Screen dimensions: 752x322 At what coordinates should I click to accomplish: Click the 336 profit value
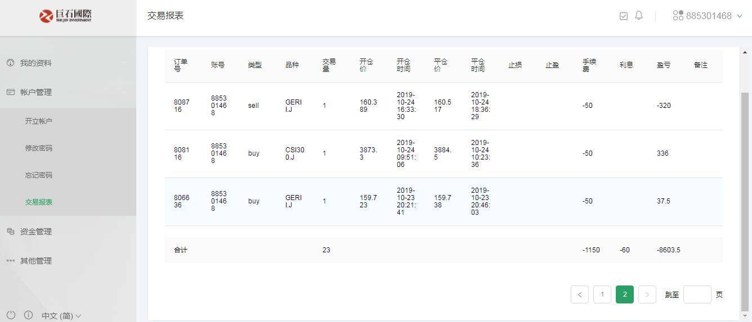(663, 153)
